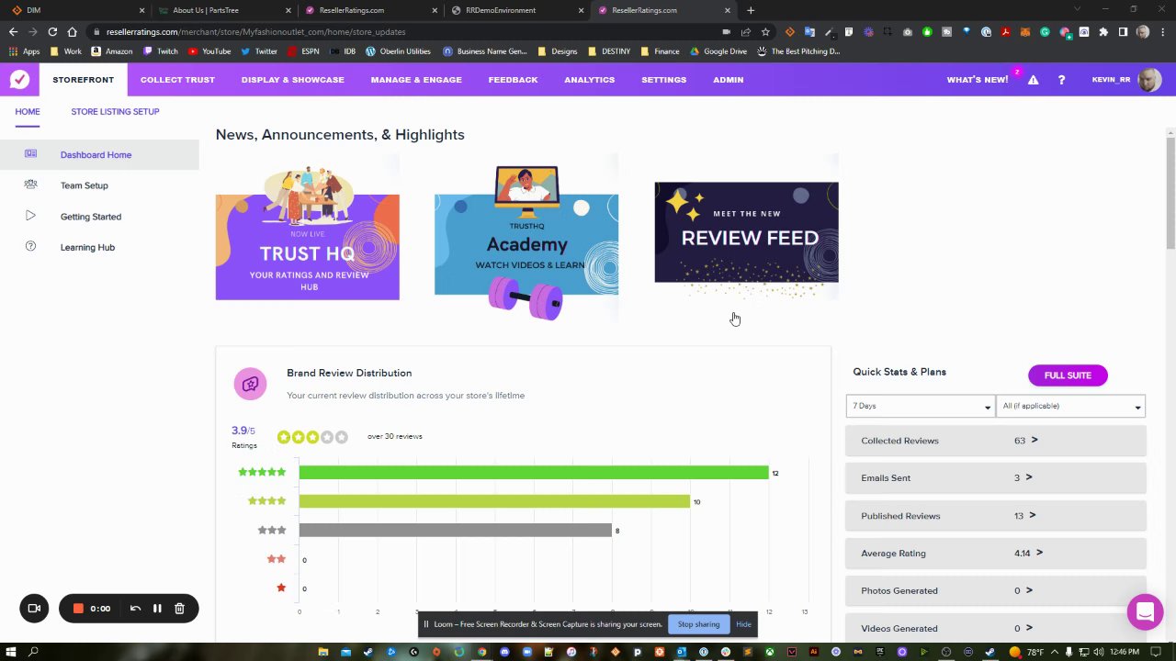Image resolution: width=1176 pixels, height=661 pixels.
Task: Click the Getting Started play icon
Action: (30, 216)
